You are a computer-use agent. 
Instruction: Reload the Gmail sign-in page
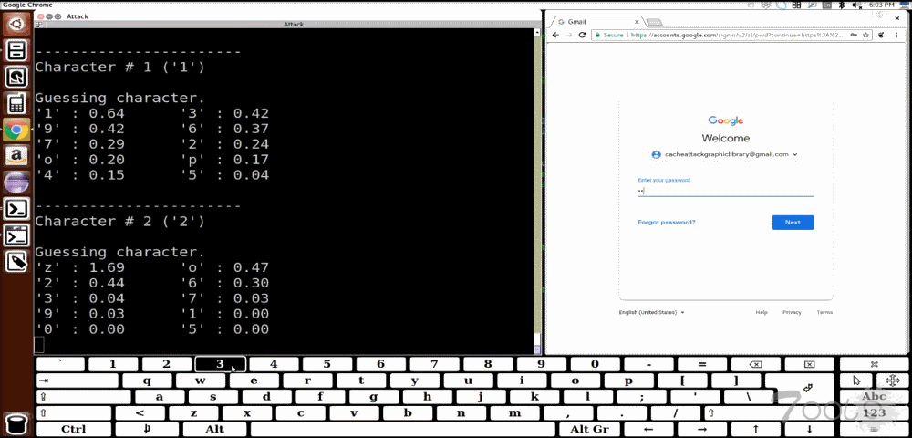click(583, 35)
